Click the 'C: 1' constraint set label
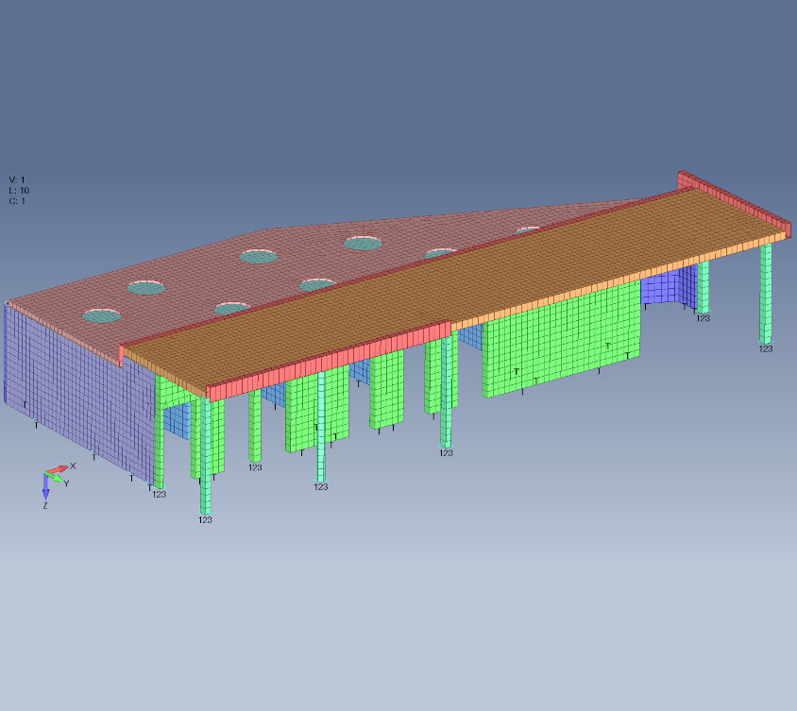The width and height of the screenshot is (797, 711). click(17, 200)
